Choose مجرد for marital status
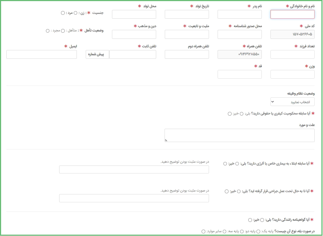Viewport: 323px width, 236px height. pos(48,31)
